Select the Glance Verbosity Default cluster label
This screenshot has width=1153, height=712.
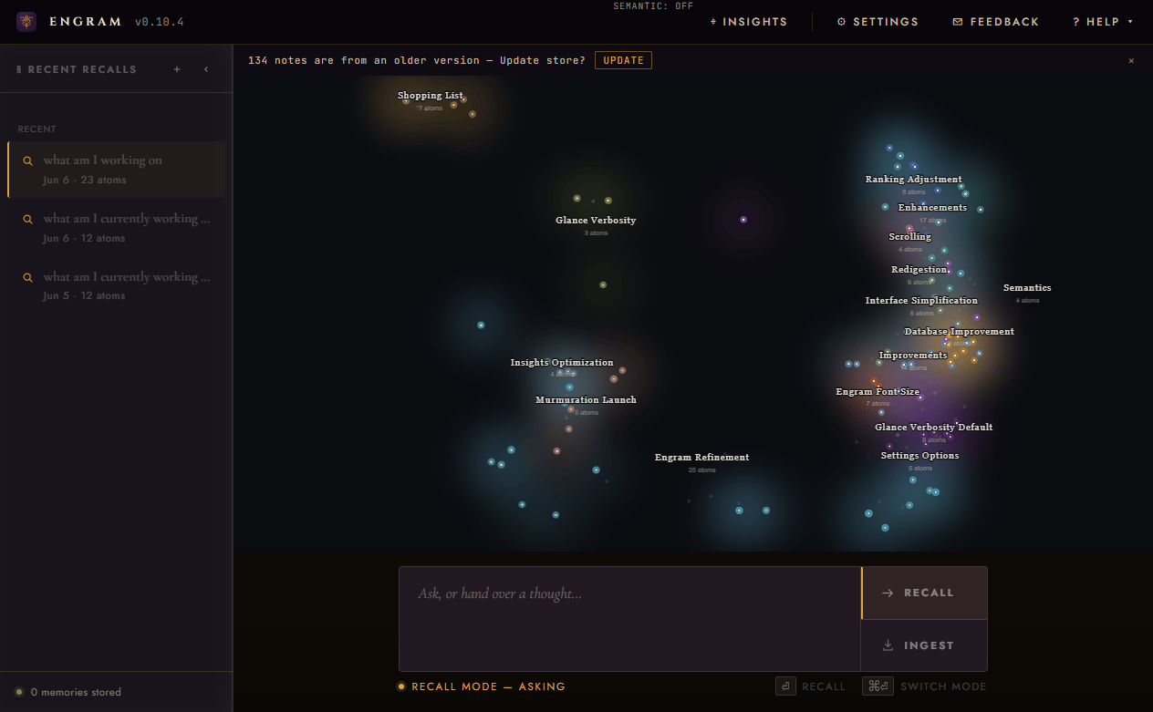[x=933, y=428]
